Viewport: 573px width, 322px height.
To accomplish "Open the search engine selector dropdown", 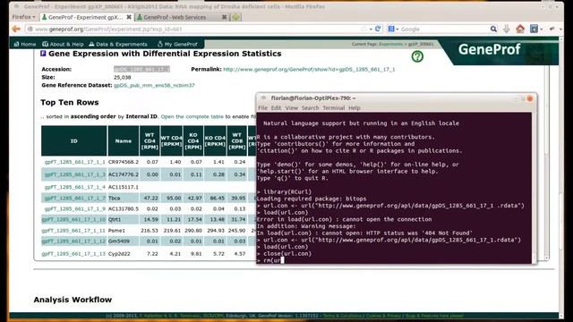I will coord(393,29).
